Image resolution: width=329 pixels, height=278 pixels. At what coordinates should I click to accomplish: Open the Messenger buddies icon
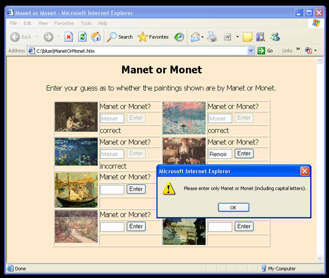[x=275, y=37]
